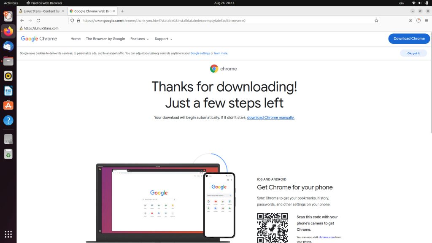Launch Firefox from the dock

(8, 31)
